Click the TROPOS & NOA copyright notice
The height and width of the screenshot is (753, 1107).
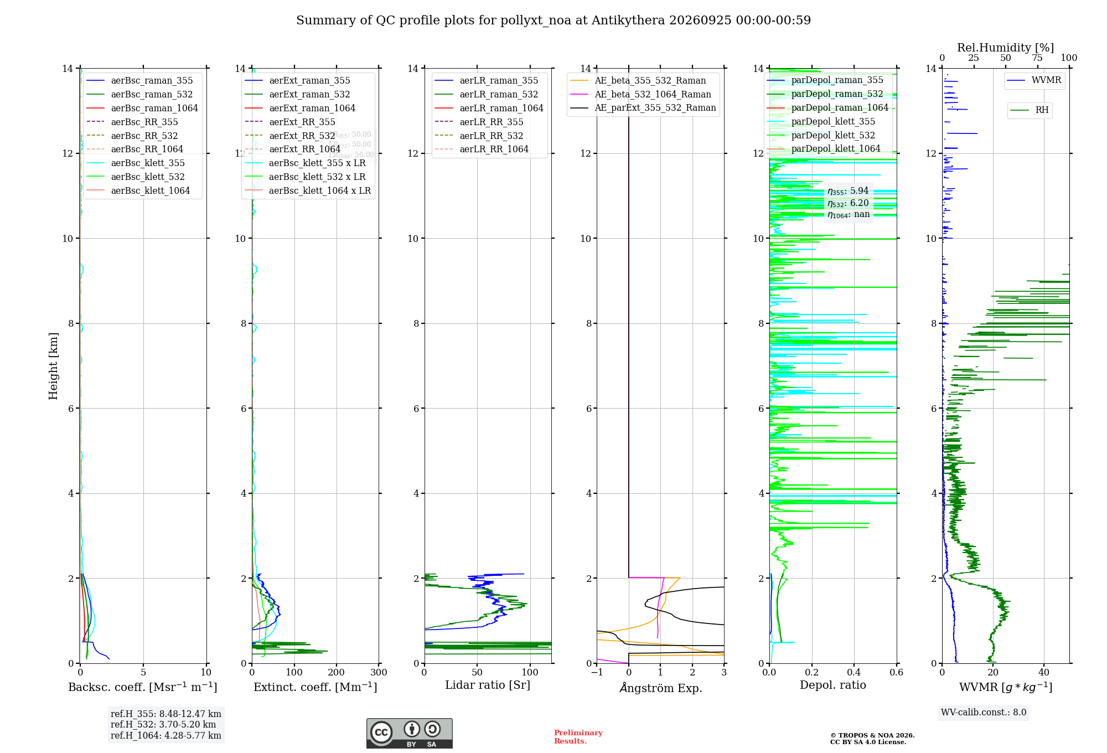872,739
